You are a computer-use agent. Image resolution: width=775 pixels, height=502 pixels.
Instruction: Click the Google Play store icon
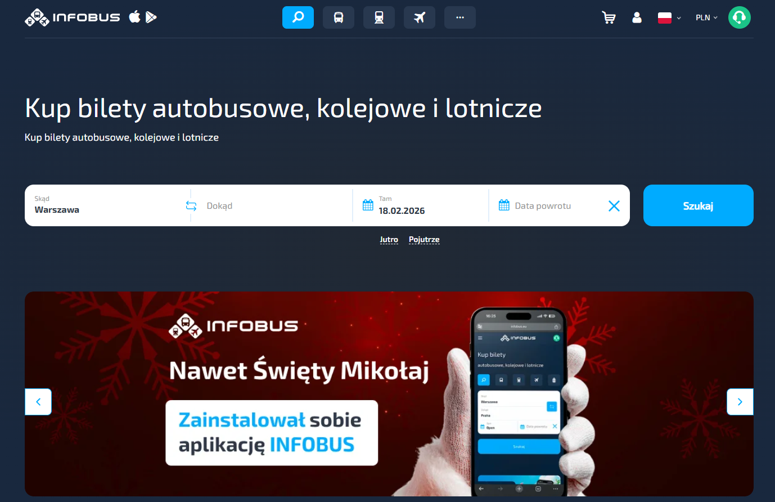(151, 17)
